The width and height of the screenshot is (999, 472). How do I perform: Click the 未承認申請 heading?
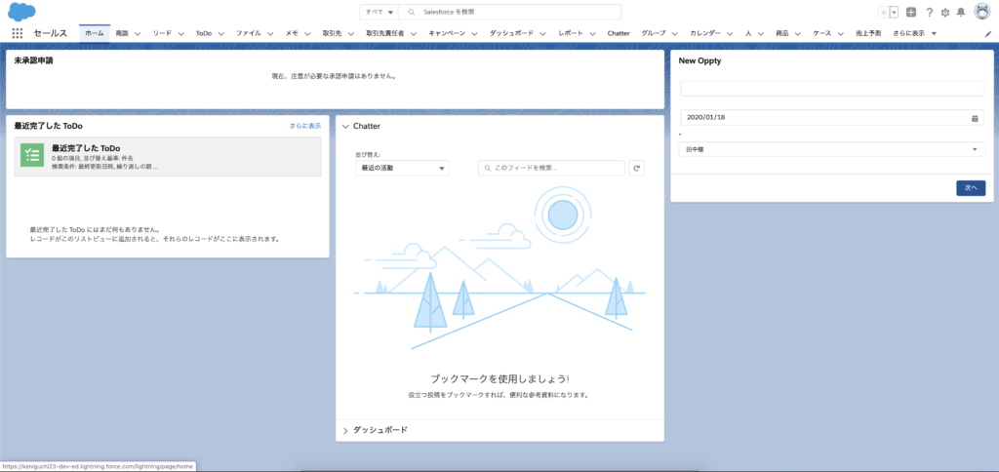tap(33, 61)
